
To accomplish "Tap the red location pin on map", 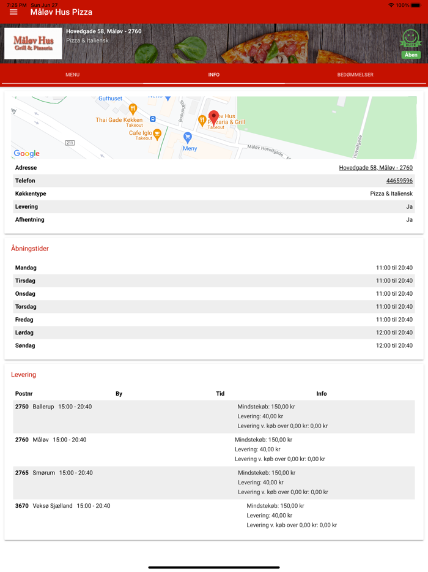I will (x=214, y=119).
